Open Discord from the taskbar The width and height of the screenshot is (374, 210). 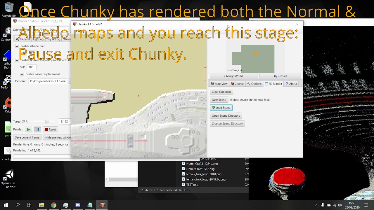(78, 205)
